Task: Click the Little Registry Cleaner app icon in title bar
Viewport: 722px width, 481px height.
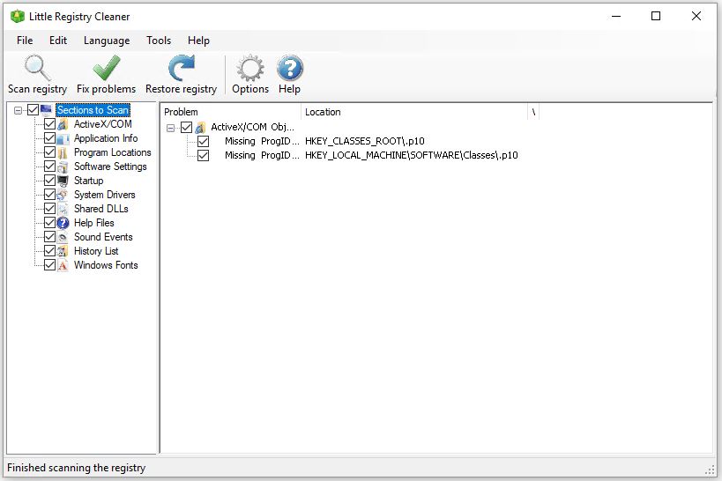Action: [18, 16]
